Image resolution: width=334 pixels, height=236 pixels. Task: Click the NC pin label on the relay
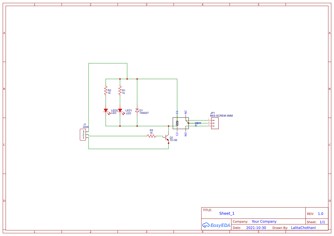click(185, 111)
